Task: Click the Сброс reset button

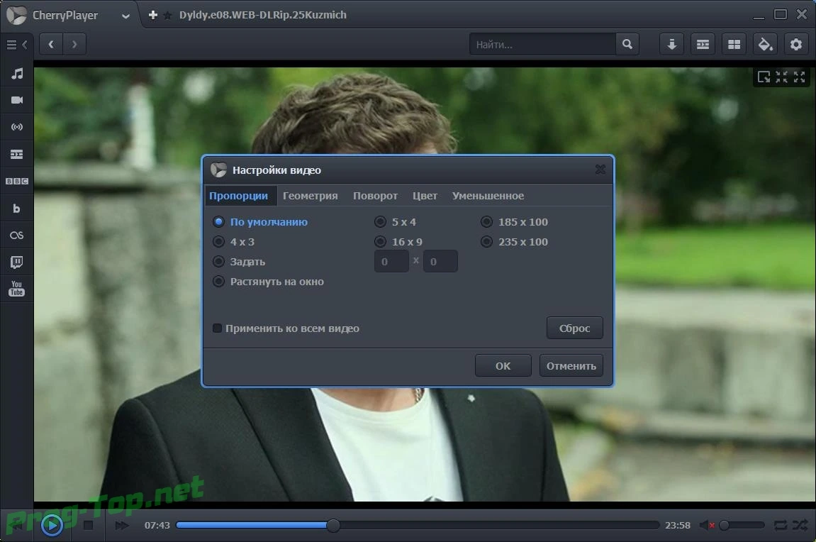Action: click(574, 328)
